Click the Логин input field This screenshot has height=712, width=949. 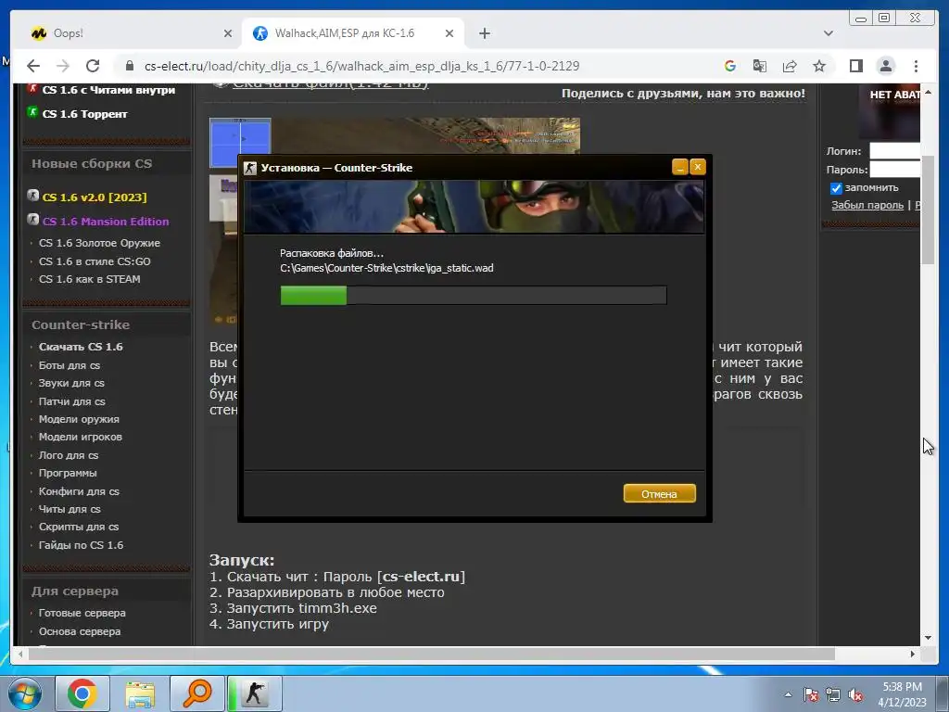click(x=895, y=151)
